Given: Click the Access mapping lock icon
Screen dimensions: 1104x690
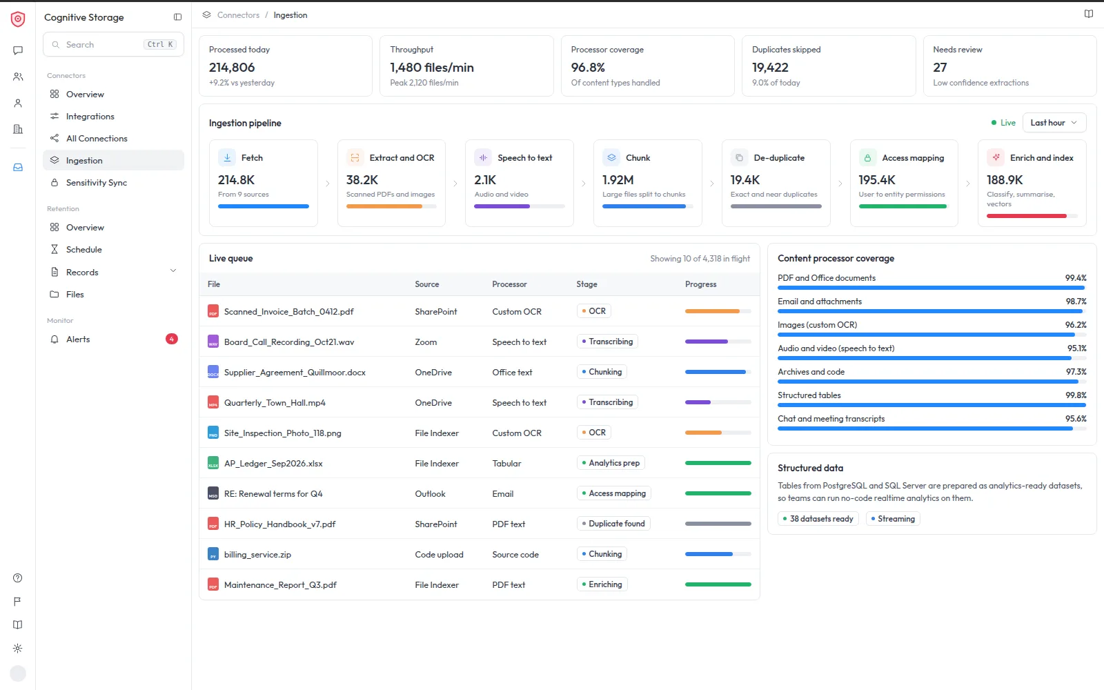Looking at the screenshot, I should (867, 157).
